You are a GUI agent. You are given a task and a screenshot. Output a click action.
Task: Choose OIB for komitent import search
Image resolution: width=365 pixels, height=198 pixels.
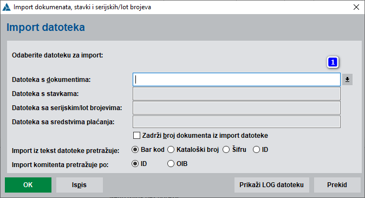(171, 164)
